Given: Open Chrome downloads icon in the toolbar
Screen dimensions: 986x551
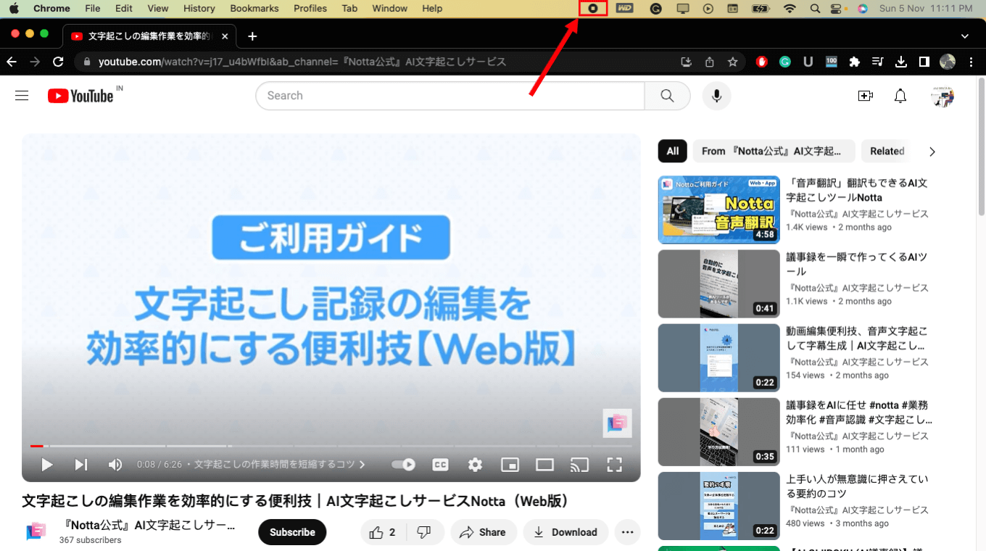Looking at the screenshot, I should point(901,62).
